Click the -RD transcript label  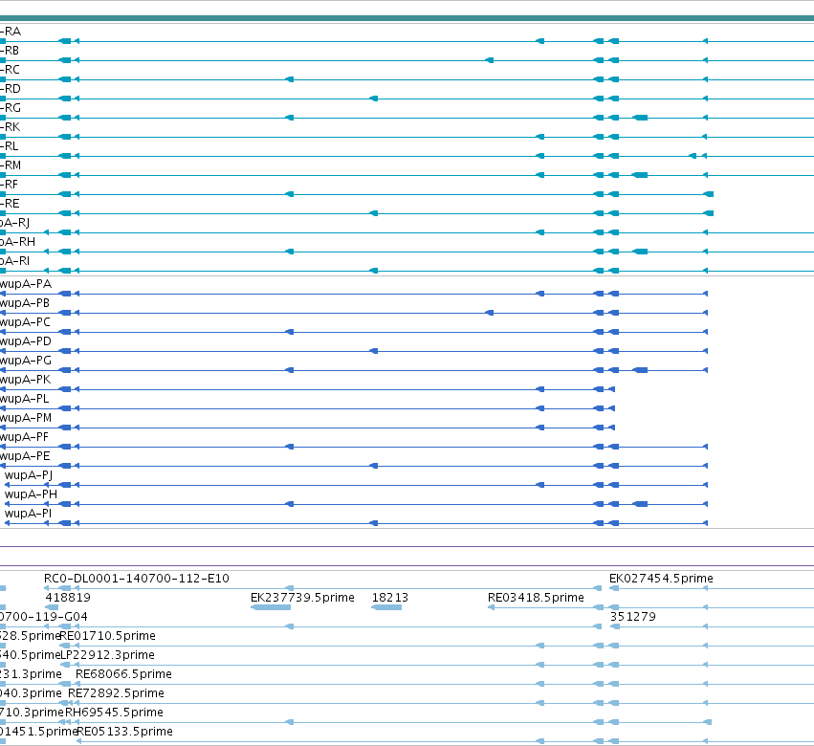pos(11,89)
